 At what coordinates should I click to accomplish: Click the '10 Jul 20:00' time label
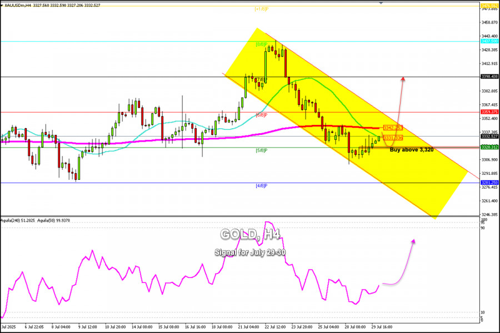(x=115, y=327)
